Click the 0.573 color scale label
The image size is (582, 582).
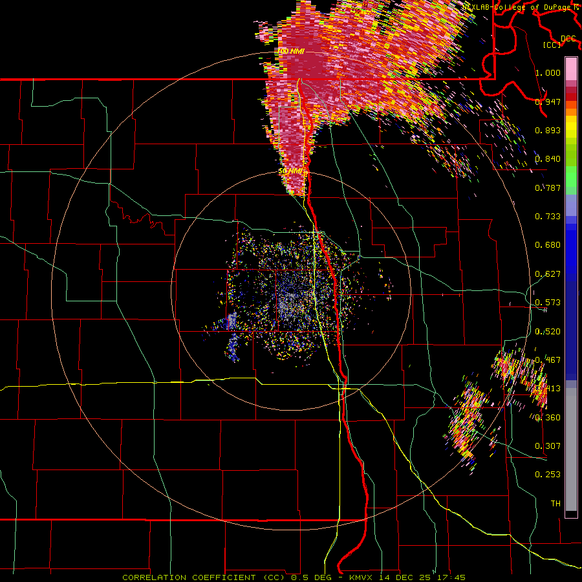pyautogui.click(x=548, y=303)
